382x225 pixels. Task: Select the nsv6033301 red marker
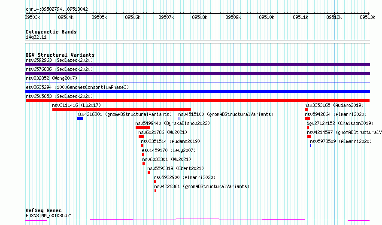[x=143, y=164]
